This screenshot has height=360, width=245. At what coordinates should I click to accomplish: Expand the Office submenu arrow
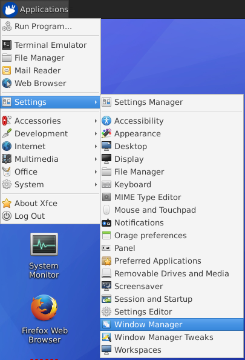[96, 172]
